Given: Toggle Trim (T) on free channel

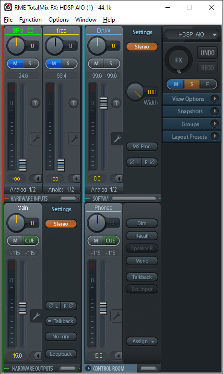Looking at the screenshot, I should click(74, 103).
